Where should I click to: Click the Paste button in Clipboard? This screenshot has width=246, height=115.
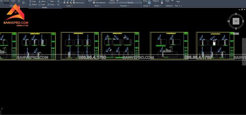pos(167,1)
